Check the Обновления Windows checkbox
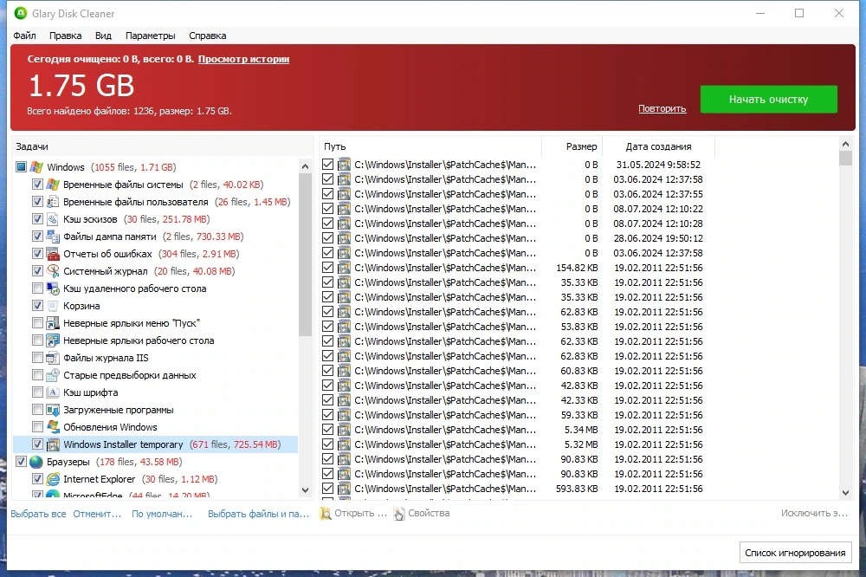 [x=37, y=427]
